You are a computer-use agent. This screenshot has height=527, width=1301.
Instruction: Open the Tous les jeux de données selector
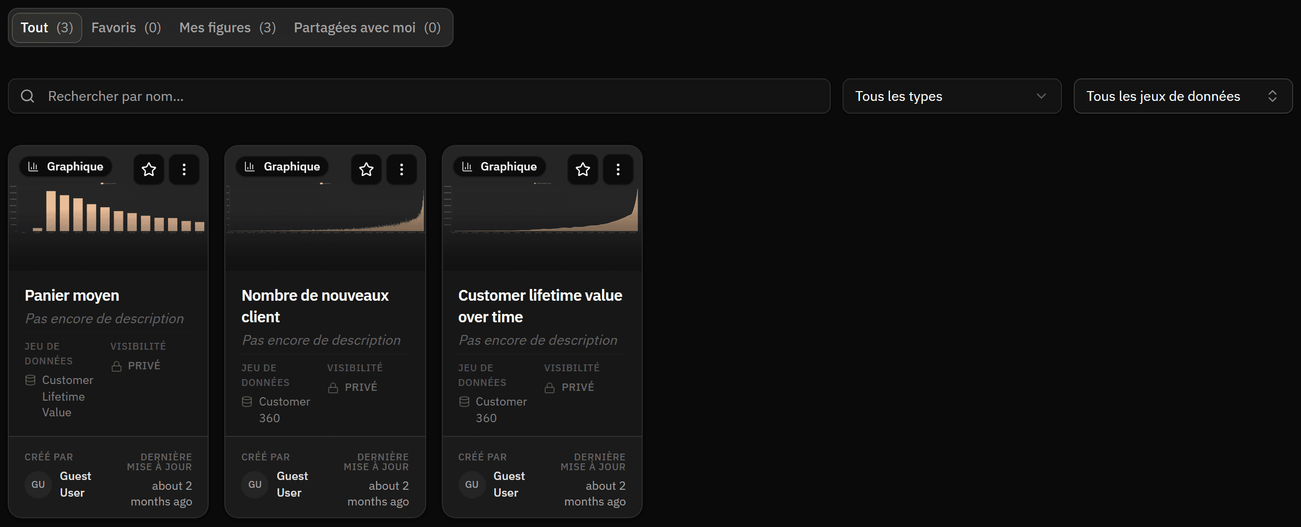[x=1183, y=96]
